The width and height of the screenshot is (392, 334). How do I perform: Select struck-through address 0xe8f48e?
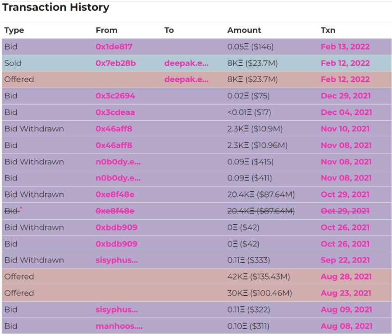click(x=115, y=211)
